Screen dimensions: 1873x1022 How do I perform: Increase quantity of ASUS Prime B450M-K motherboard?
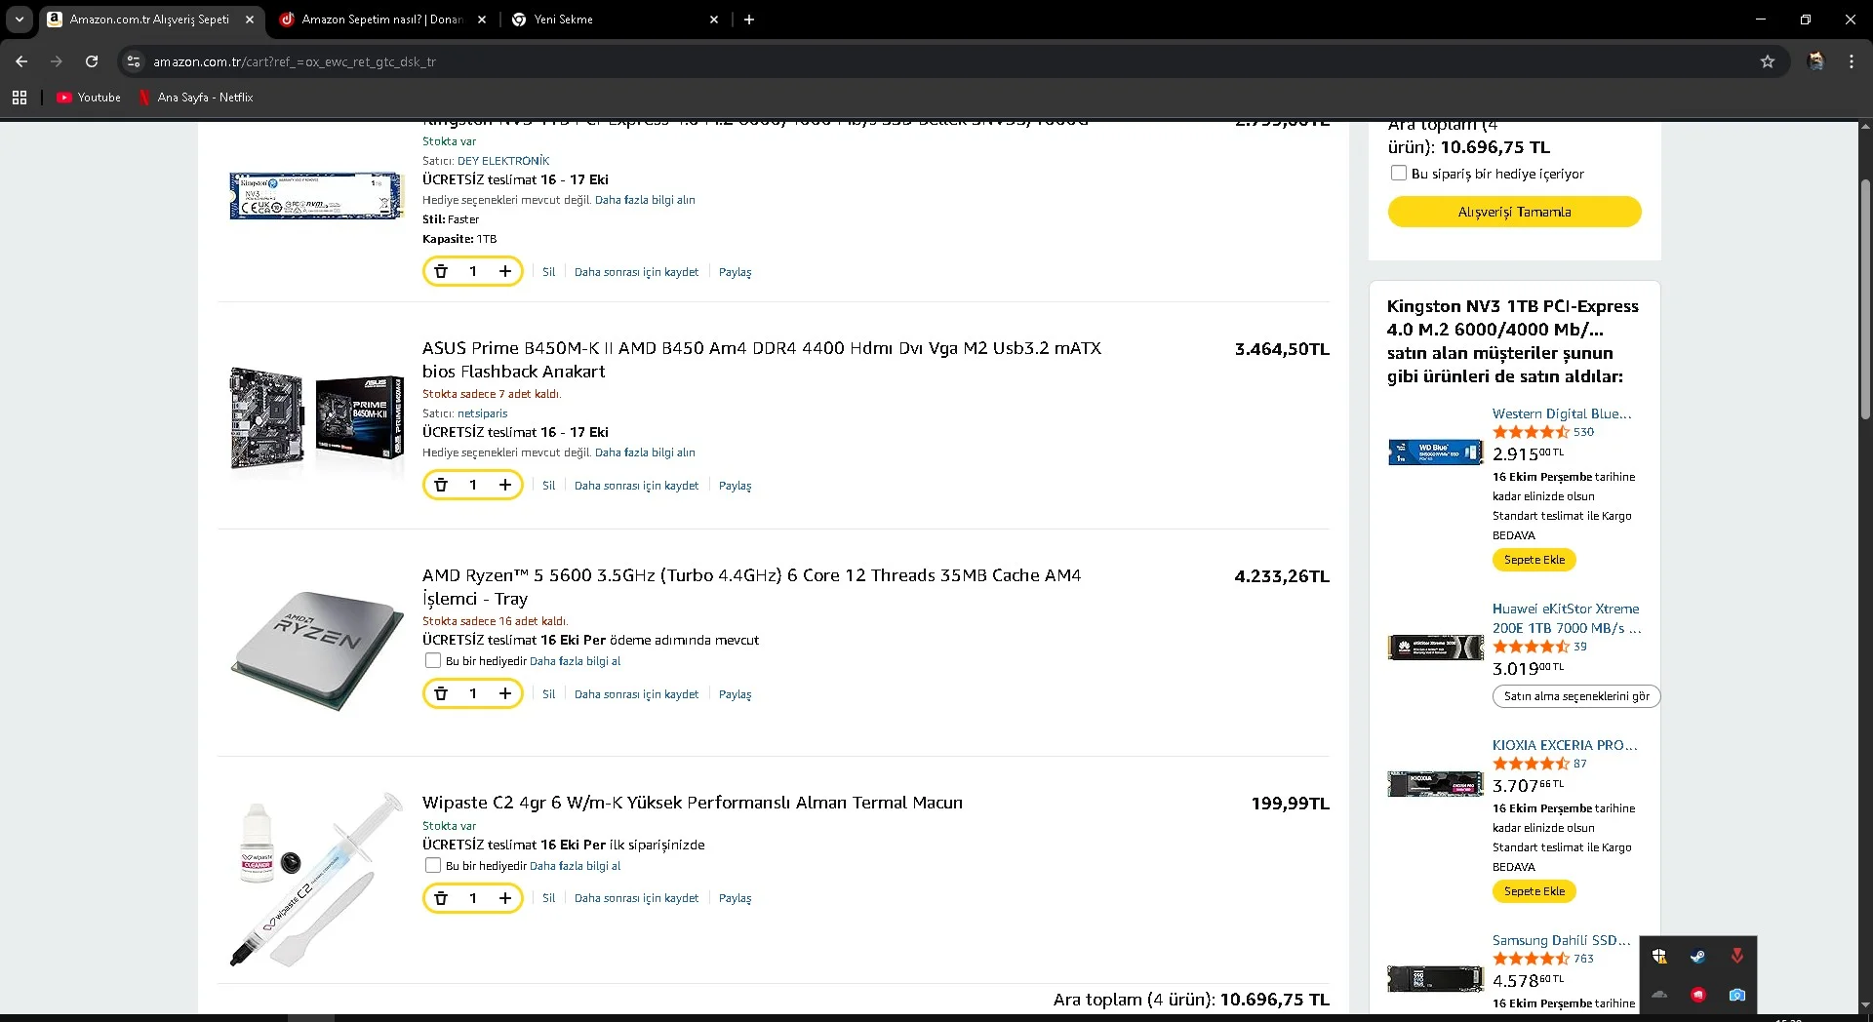[505, 485]
